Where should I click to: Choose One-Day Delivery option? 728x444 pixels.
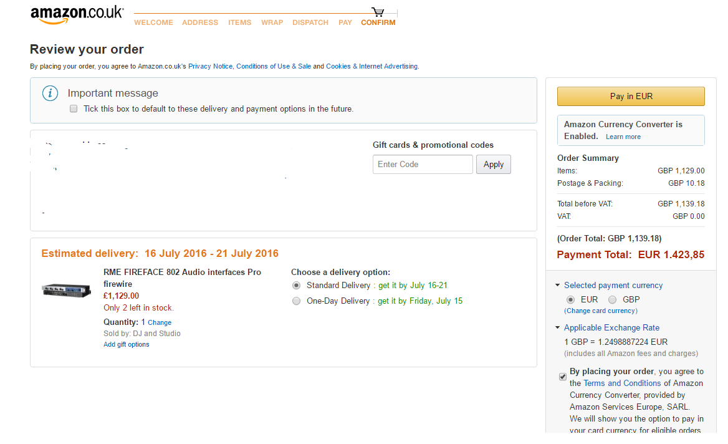(x=297, y=301)
